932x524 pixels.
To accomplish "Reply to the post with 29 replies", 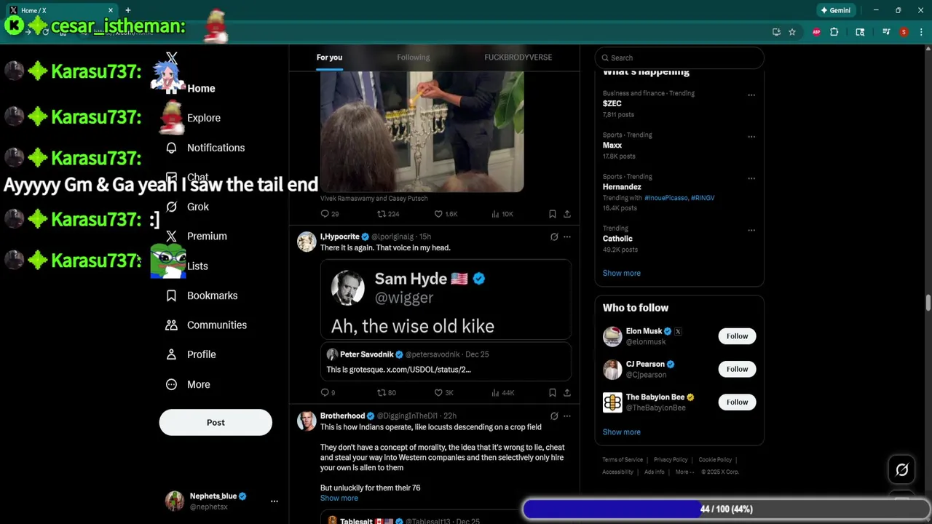I will click(330, 214).
